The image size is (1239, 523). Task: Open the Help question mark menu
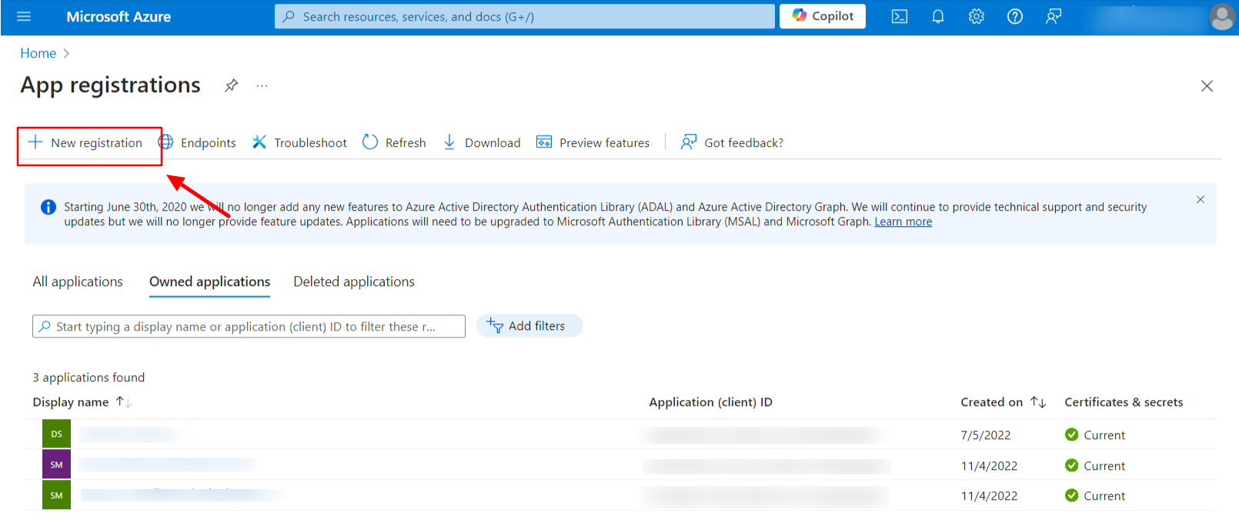pyautogui.click(x=1015, y=16)
